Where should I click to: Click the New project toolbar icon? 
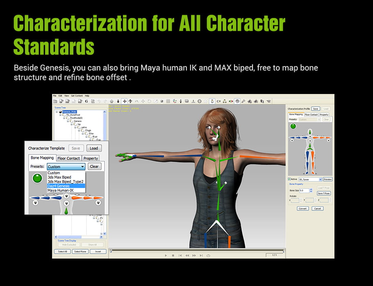click(55, 101)
